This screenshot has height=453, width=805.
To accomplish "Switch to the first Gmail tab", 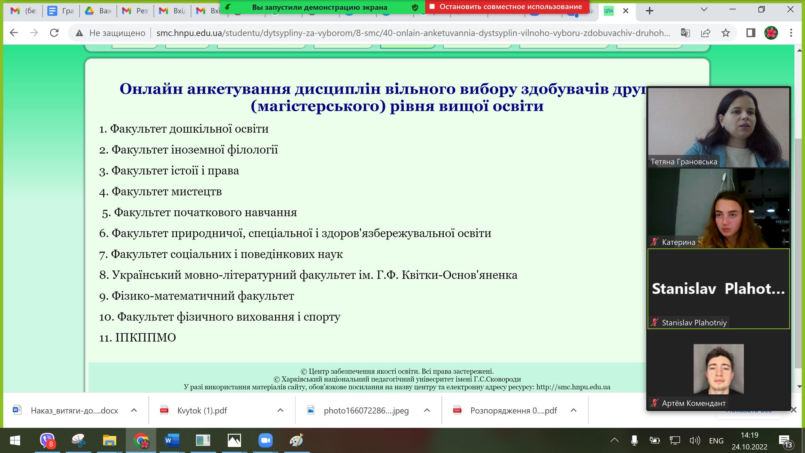I will coord(24,11).
